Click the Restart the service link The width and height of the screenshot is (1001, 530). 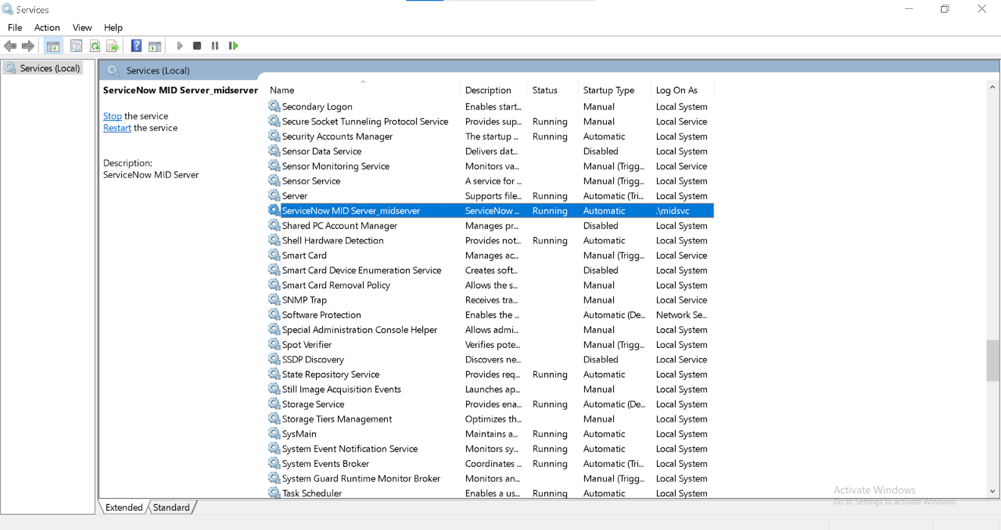pos(117,128)
